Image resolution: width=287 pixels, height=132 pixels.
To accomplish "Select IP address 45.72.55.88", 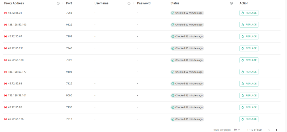I will [15, 84].
